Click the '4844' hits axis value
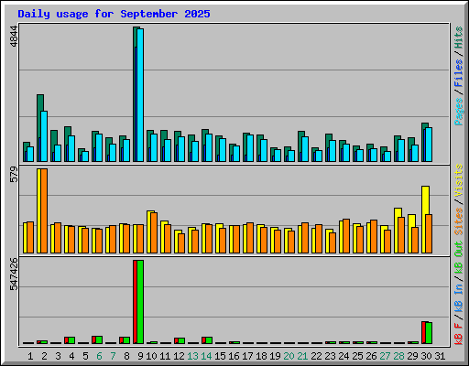Image resolution: width=469 pixels, height=366 pixels. point(14,37)
